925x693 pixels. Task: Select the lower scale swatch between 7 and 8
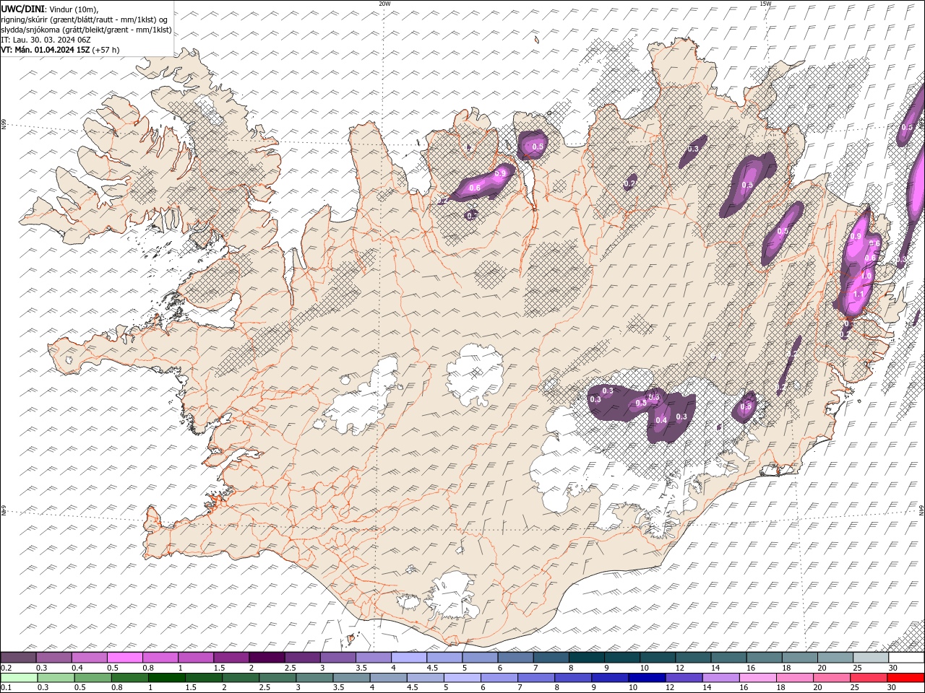pos(536,678)
